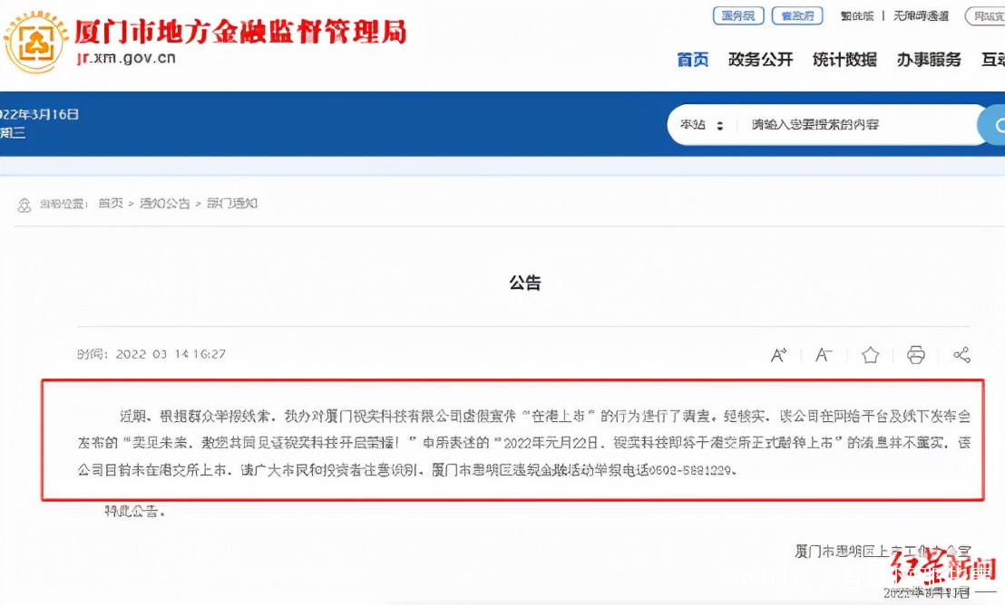Bookmark the notice with star icon
This screenshot has height=605, width=1005.
click(870, 355)
